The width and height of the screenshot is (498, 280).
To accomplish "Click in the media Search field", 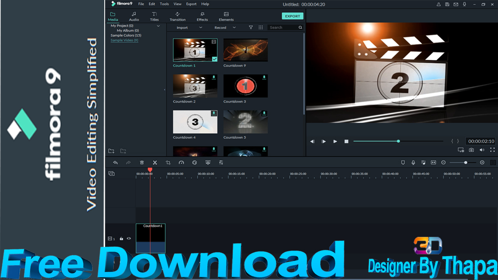I will pos(286,28).
